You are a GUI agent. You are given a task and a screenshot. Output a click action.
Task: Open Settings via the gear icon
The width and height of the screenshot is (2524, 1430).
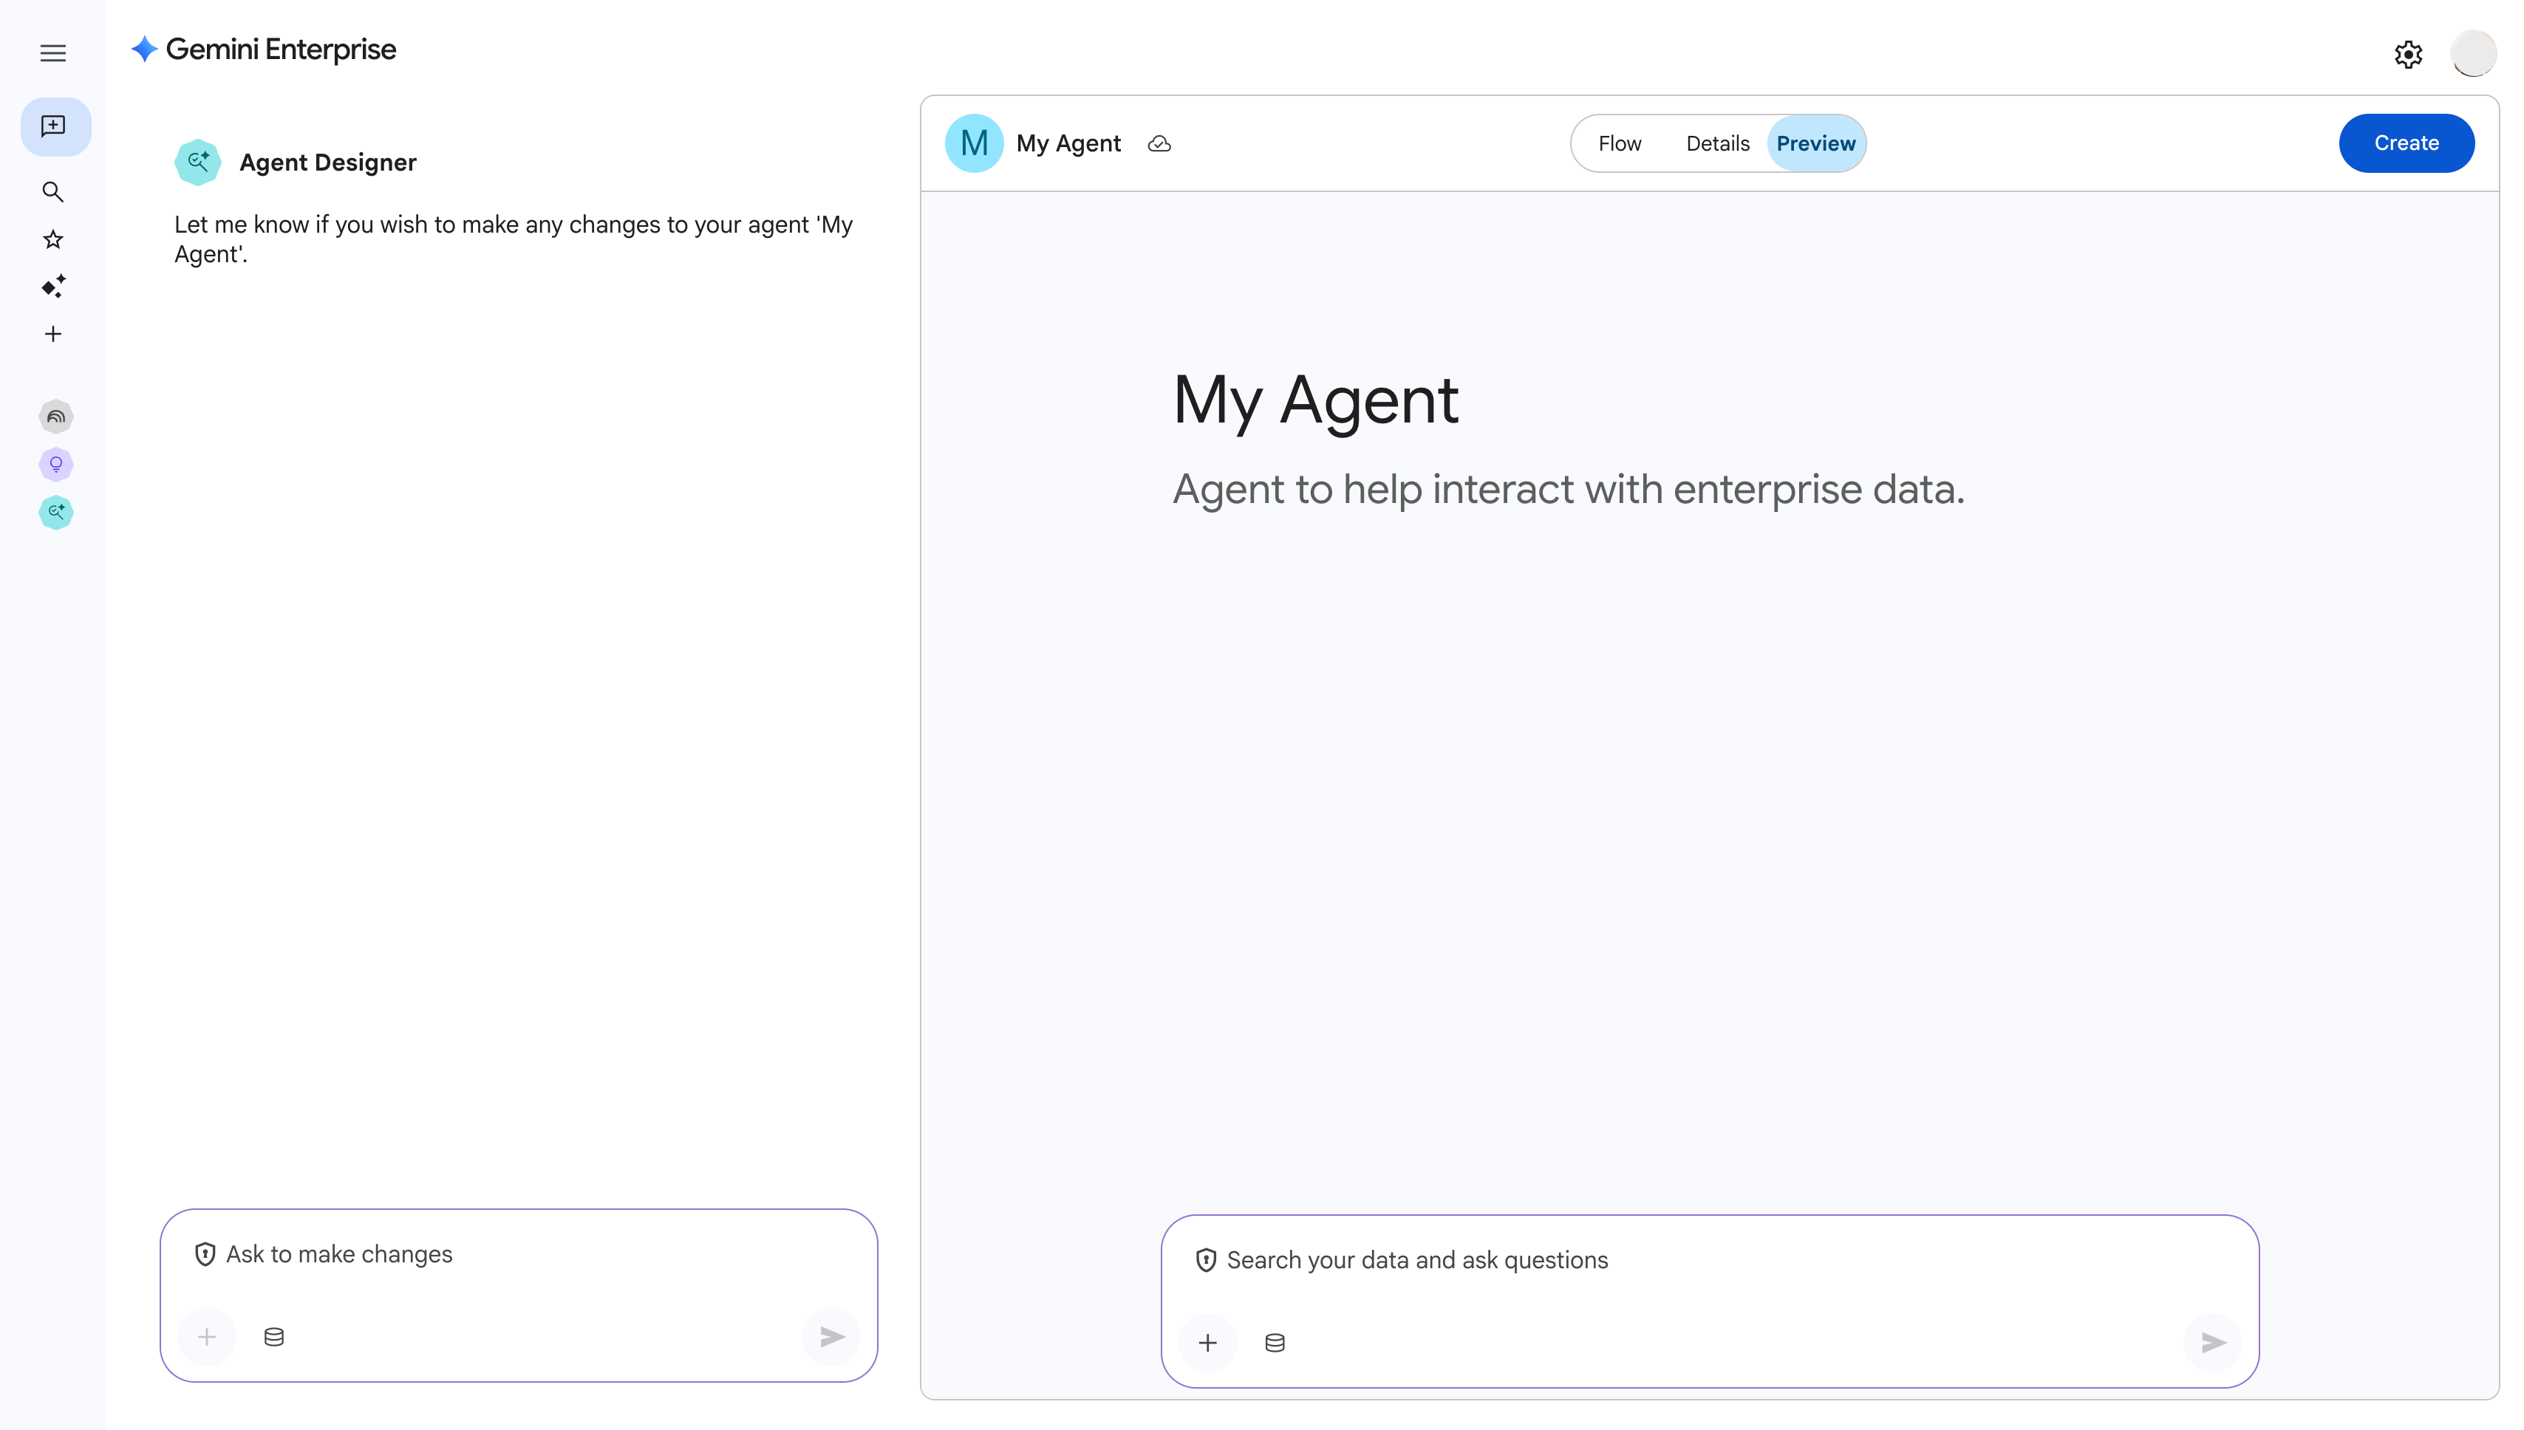pos(2407,53)
